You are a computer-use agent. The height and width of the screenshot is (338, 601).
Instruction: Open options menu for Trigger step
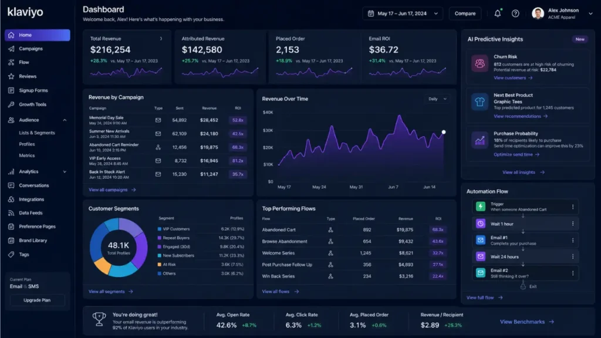click(x=573, y=207)
